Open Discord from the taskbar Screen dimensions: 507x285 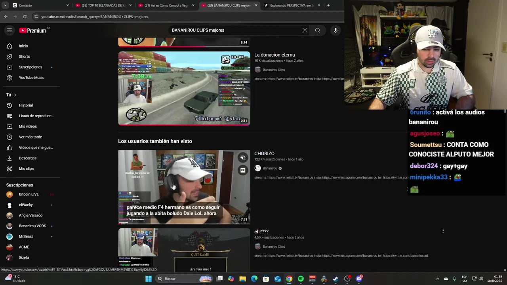(x=359, y=279)
